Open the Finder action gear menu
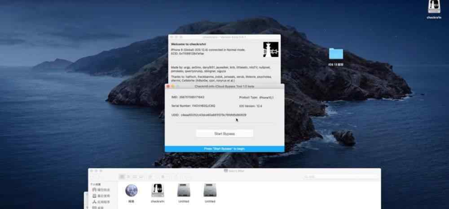Viewport: 449px width, 209px height. pos(164,177)
